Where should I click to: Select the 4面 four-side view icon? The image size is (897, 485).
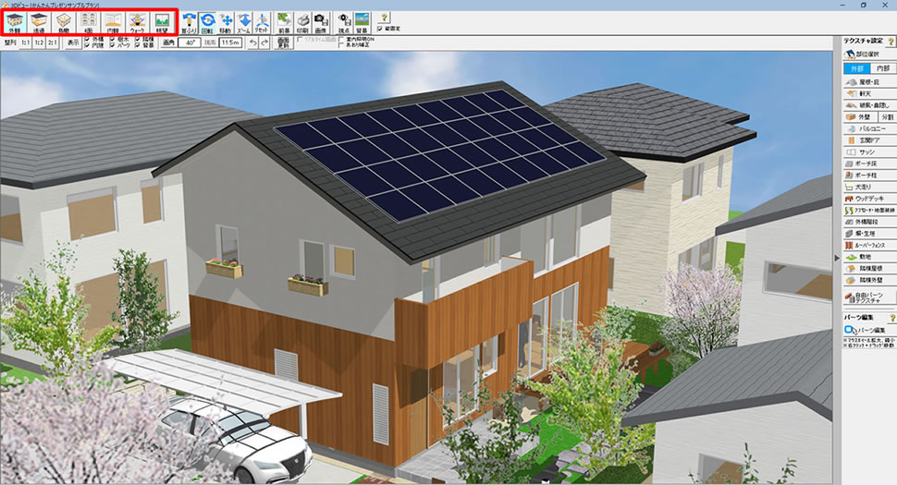[x=88, y=23]
